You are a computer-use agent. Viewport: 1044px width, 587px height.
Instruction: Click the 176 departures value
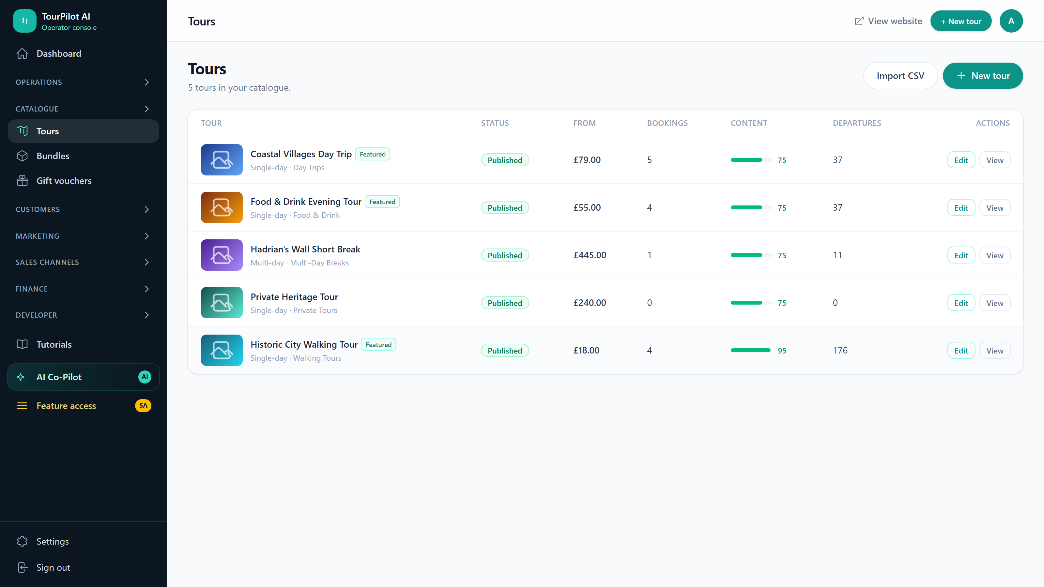click(840, 351)
